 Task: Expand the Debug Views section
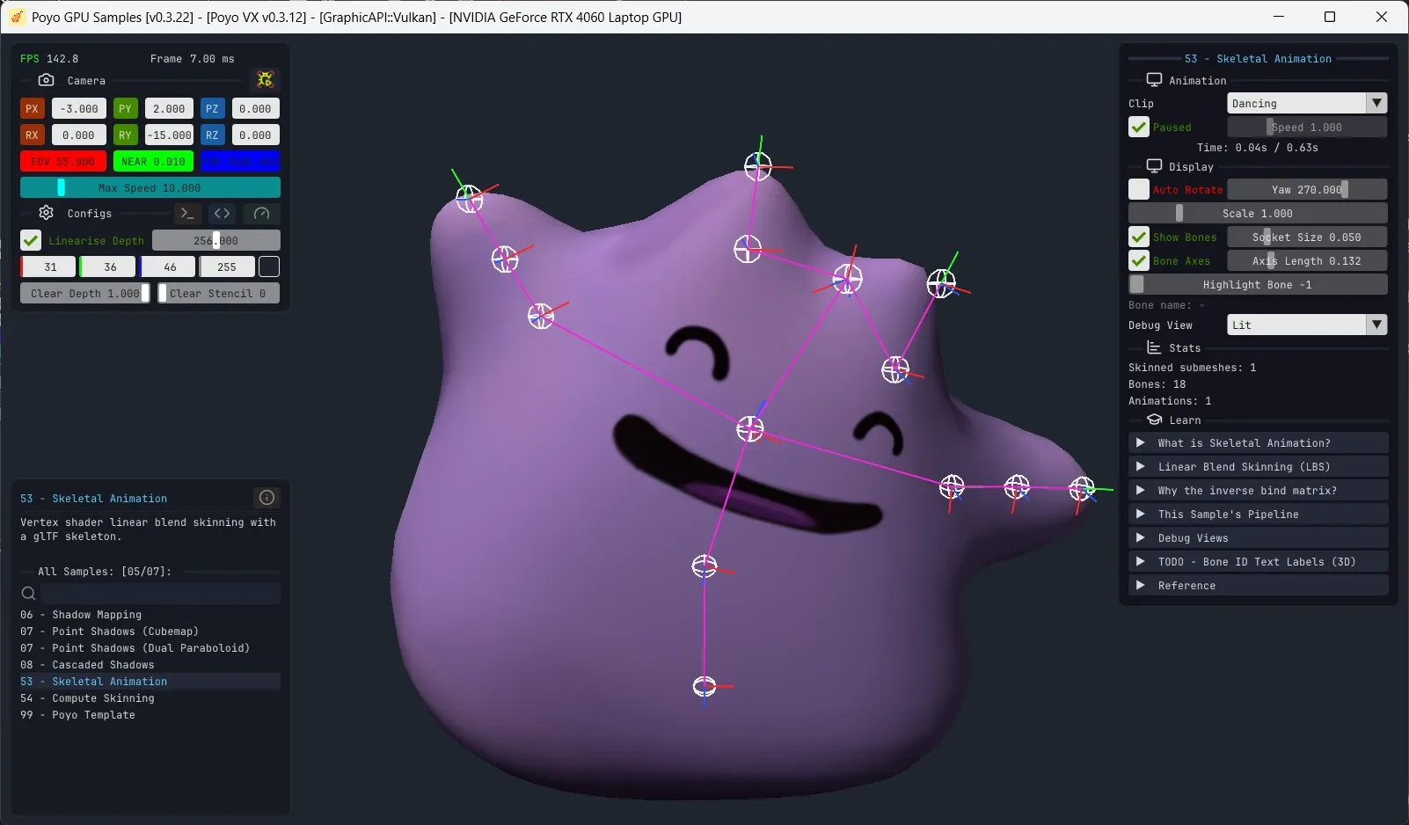tap(1258, 537)
